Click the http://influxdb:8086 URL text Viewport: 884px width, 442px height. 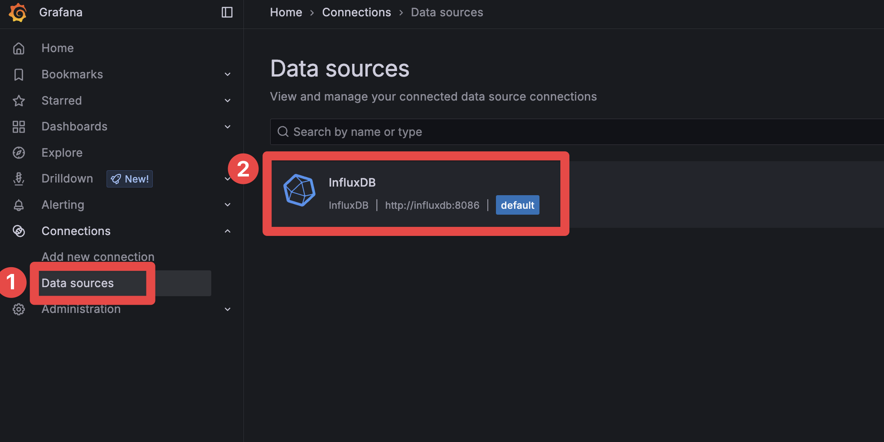pos(432,205)
